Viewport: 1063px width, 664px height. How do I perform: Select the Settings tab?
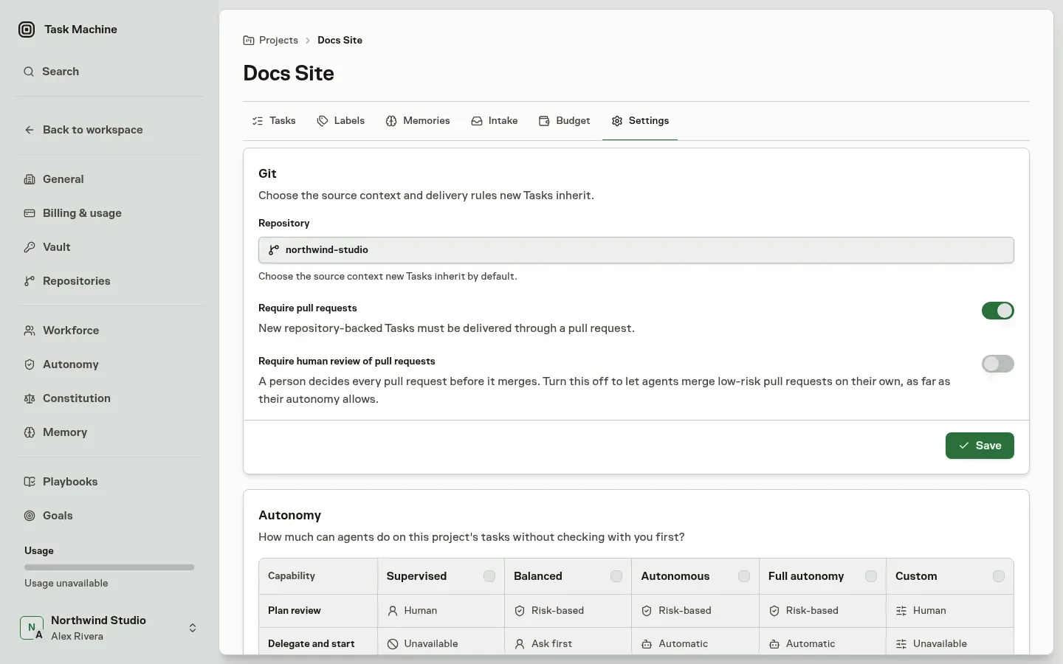(x=640, y=121)
